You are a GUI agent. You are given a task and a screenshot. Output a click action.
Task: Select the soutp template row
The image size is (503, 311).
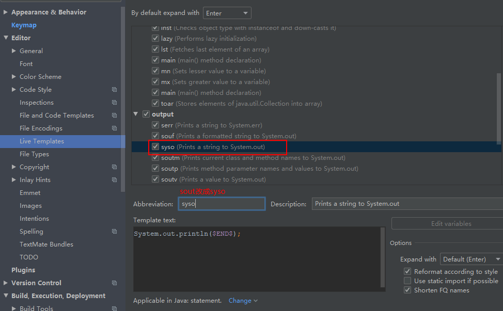click(x=316, y=169)
